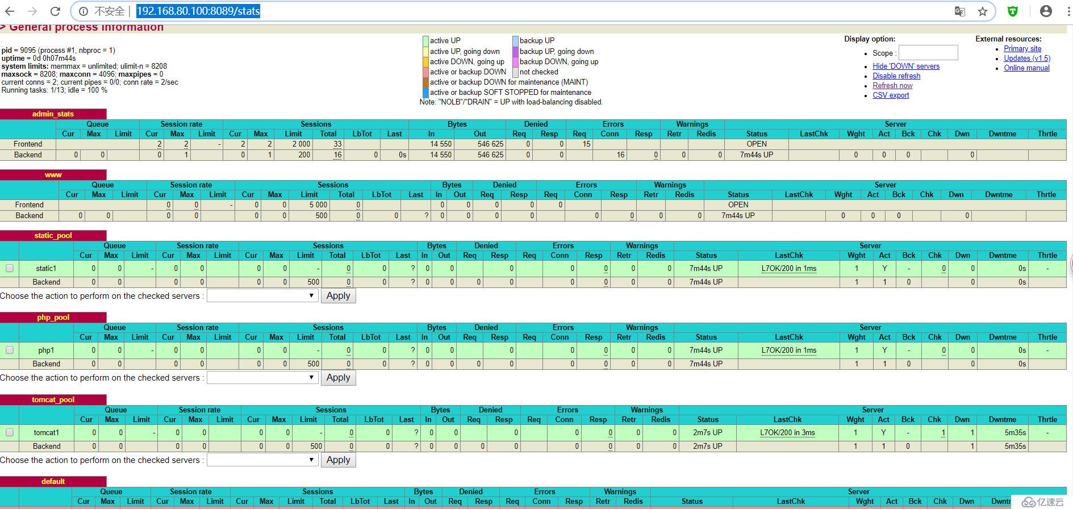This screenshot has height=509, width=1073.
Task: Click the active UP, going down color box
Action: (x=425, y=51)
